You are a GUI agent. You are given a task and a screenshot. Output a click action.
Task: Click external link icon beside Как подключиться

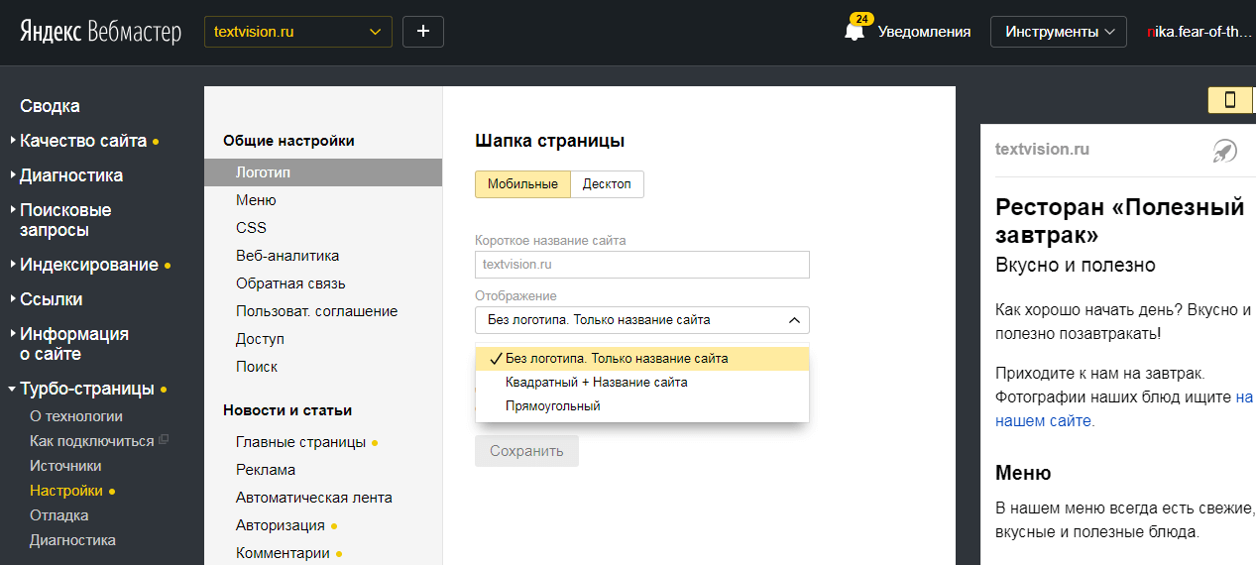click(x=165, y=440)
